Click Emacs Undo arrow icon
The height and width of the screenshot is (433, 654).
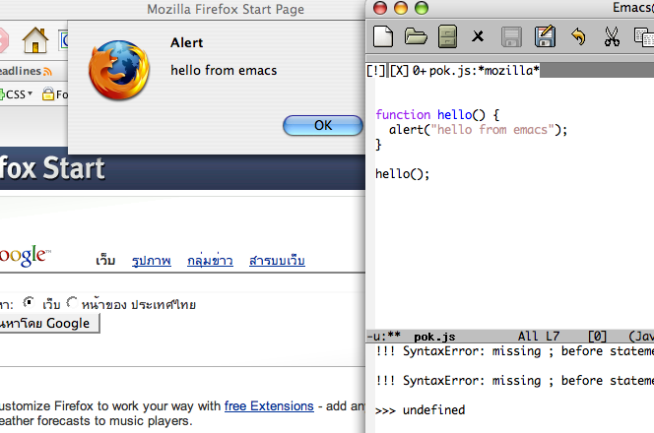pyautogui.click(x=578, y=36)
